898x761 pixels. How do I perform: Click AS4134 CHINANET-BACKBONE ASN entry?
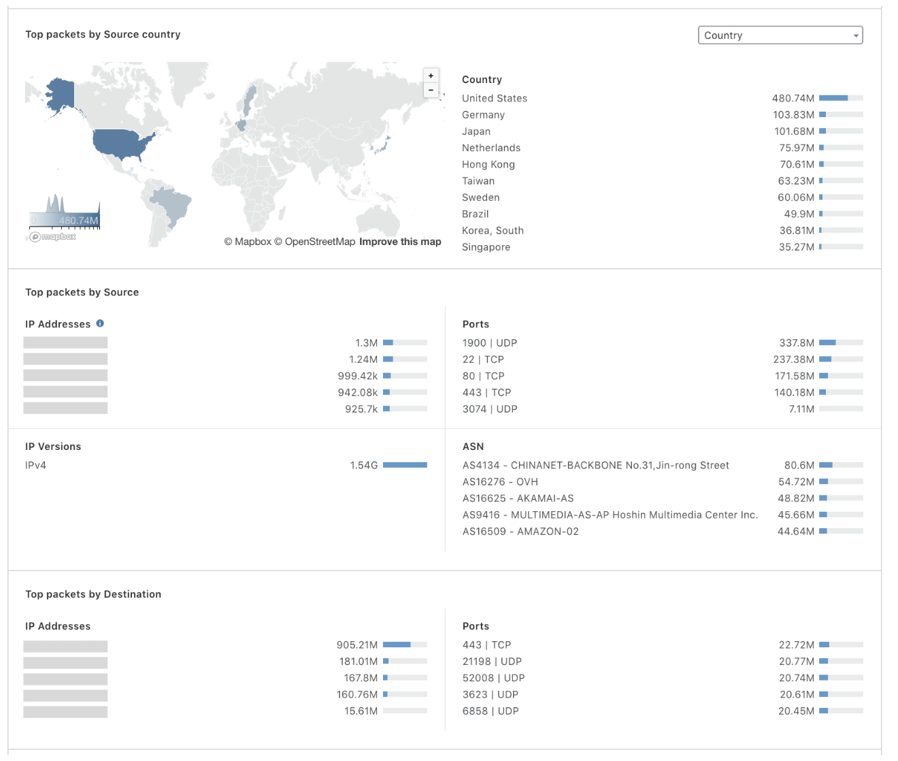[595, 466]
